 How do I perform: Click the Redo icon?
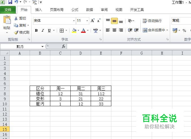coord(25,2)
